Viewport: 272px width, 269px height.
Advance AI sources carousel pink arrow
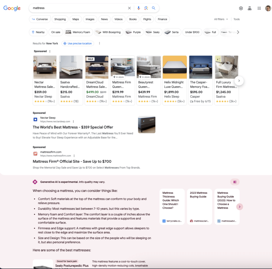pyautogui.click(x=240, y=207)
